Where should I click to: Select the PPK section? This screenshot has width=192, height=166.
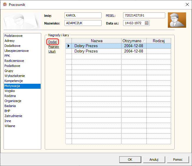[22, 56]
